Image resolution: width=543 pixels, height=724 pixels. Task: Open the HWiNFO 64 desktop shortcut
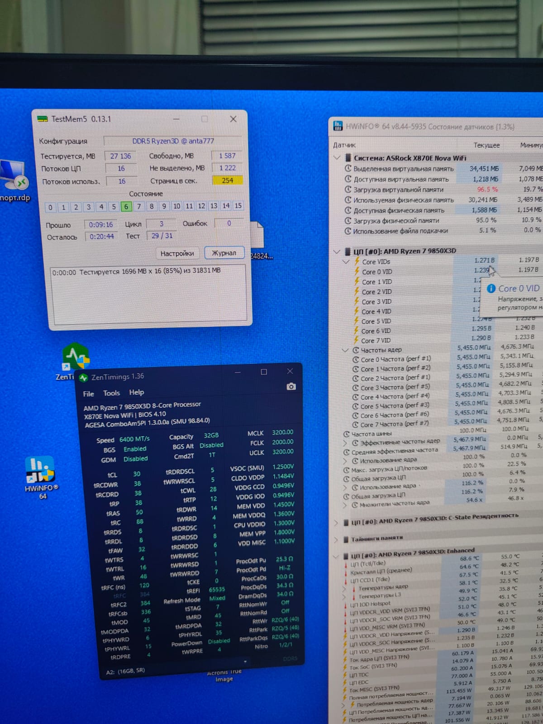(x=41, y=477)
